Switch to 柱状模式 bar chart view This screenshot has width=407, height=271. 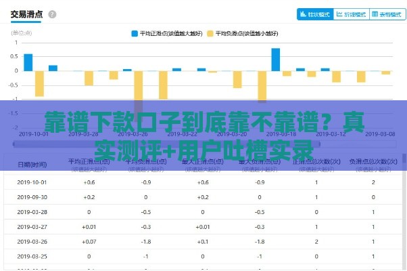[315, 14]
